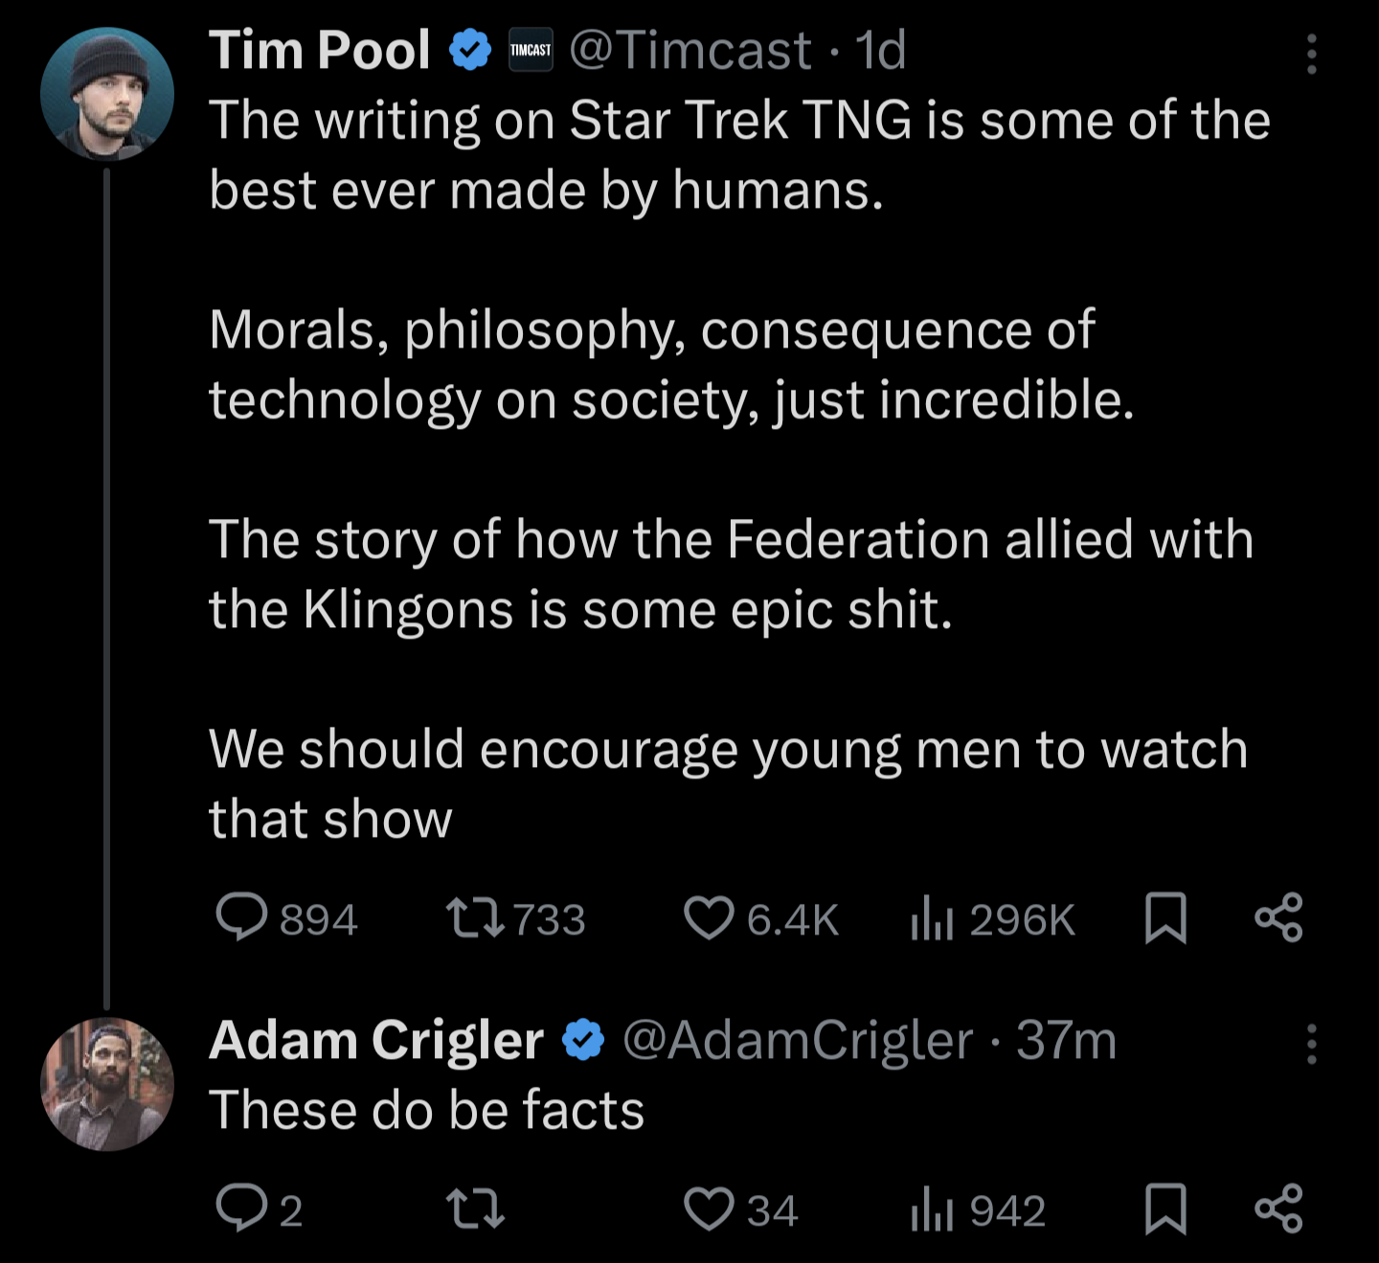This screenshot has height=1263, width=1379.
Task: Open more options menu on Tim Pool's tweet
Action: [1312, 54]
